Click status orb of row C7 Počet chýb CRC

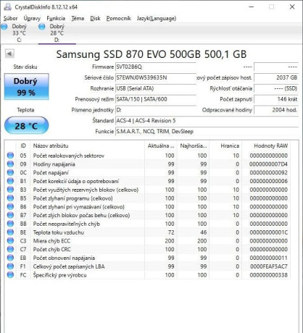[x=10, y=249]
